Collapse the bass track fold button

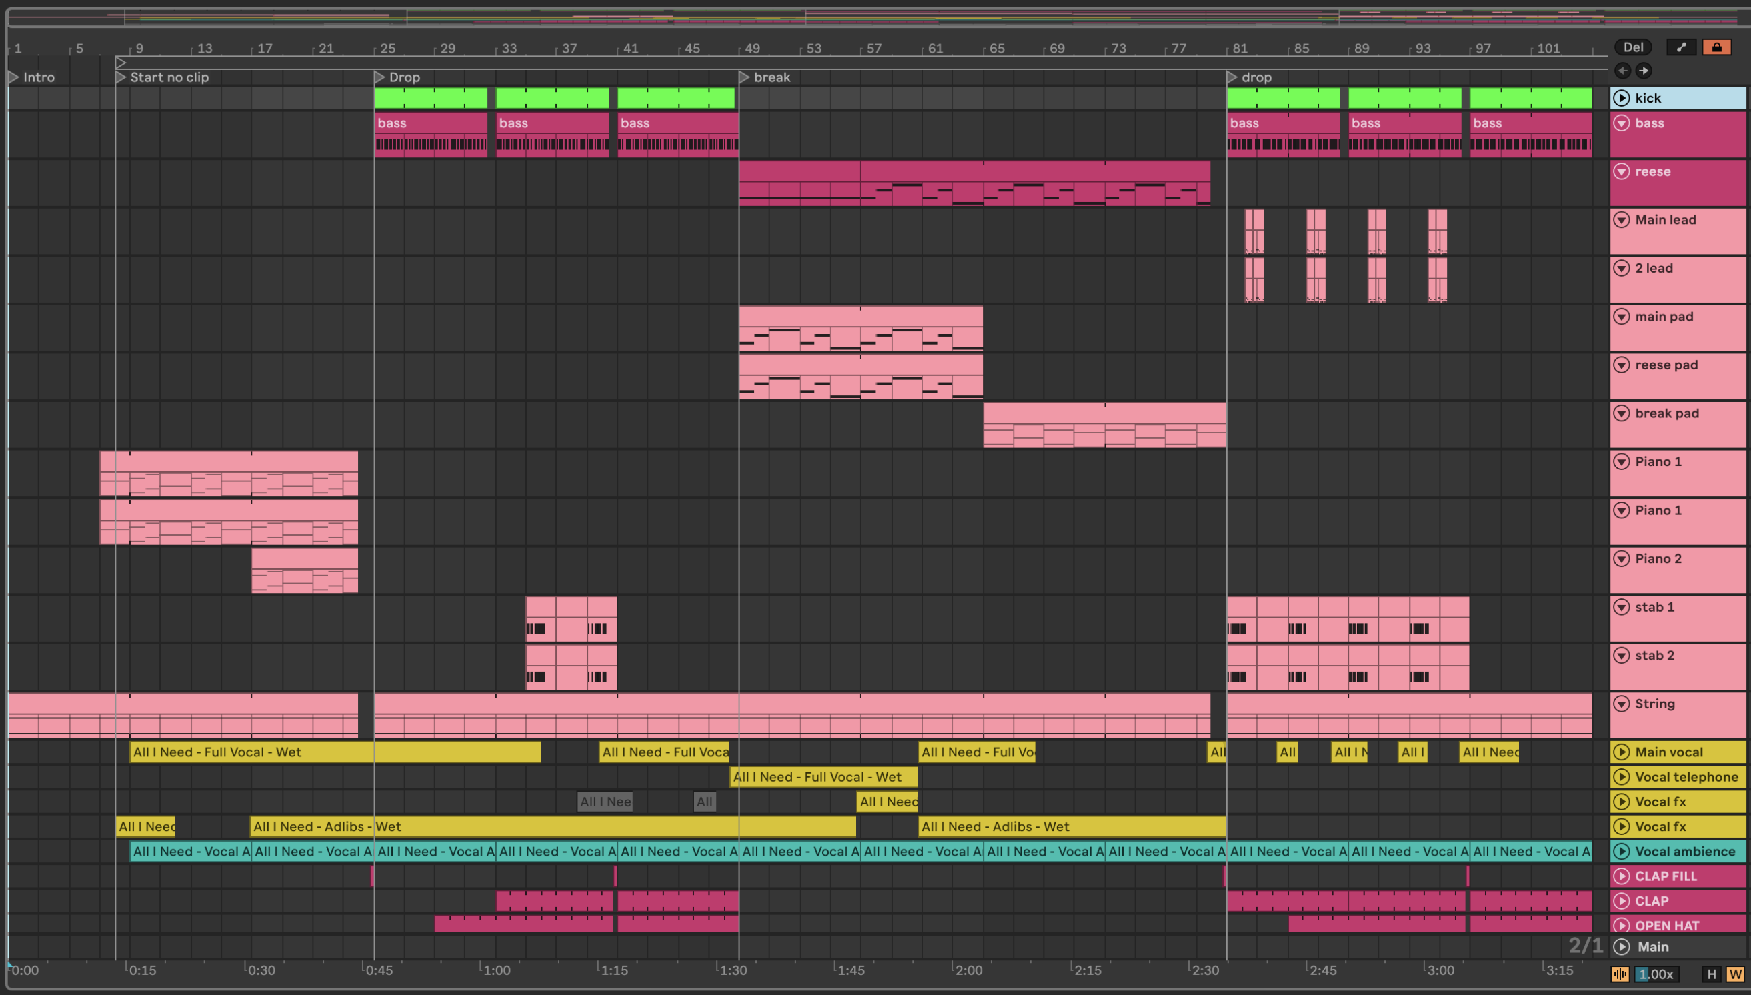point(1621,123)
